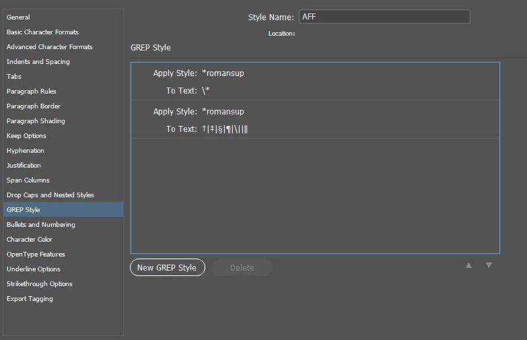The width and height of the screenshot is (527, 340).
Task: Select Keep Options section
Action: pyautogui.click(x=63, y=135)
